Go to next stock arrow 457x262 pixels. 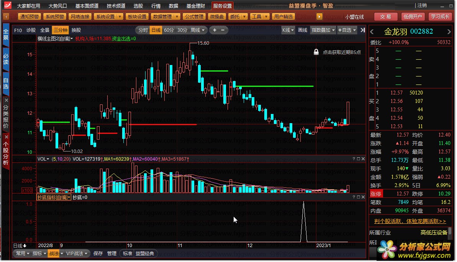point(449,32)
